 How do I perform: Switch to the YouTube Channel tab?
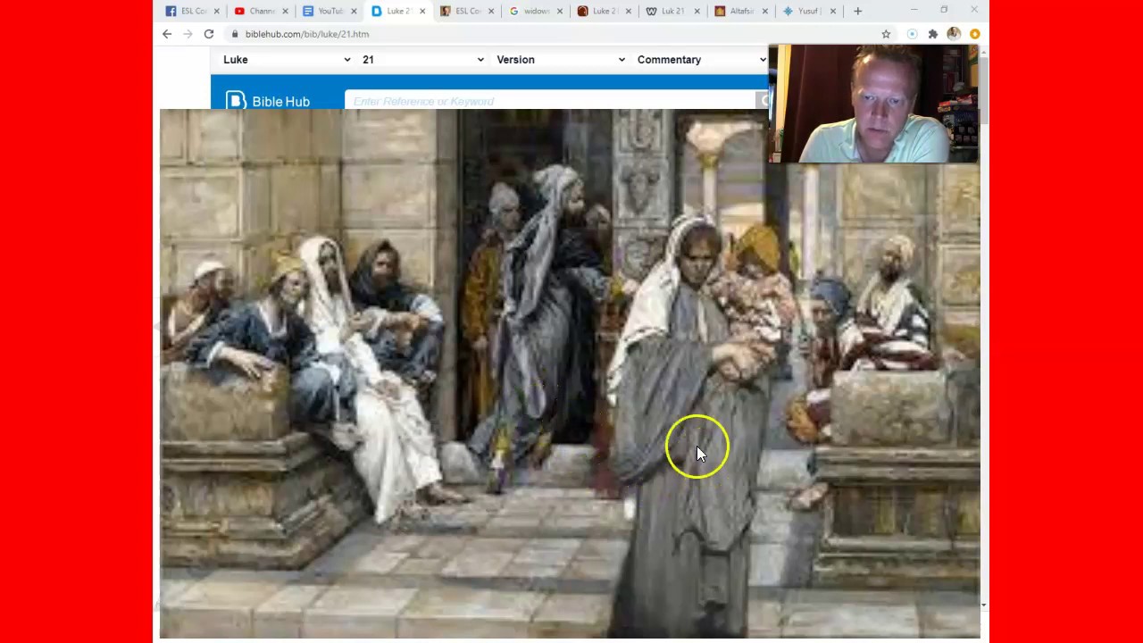tap(261, 11)
